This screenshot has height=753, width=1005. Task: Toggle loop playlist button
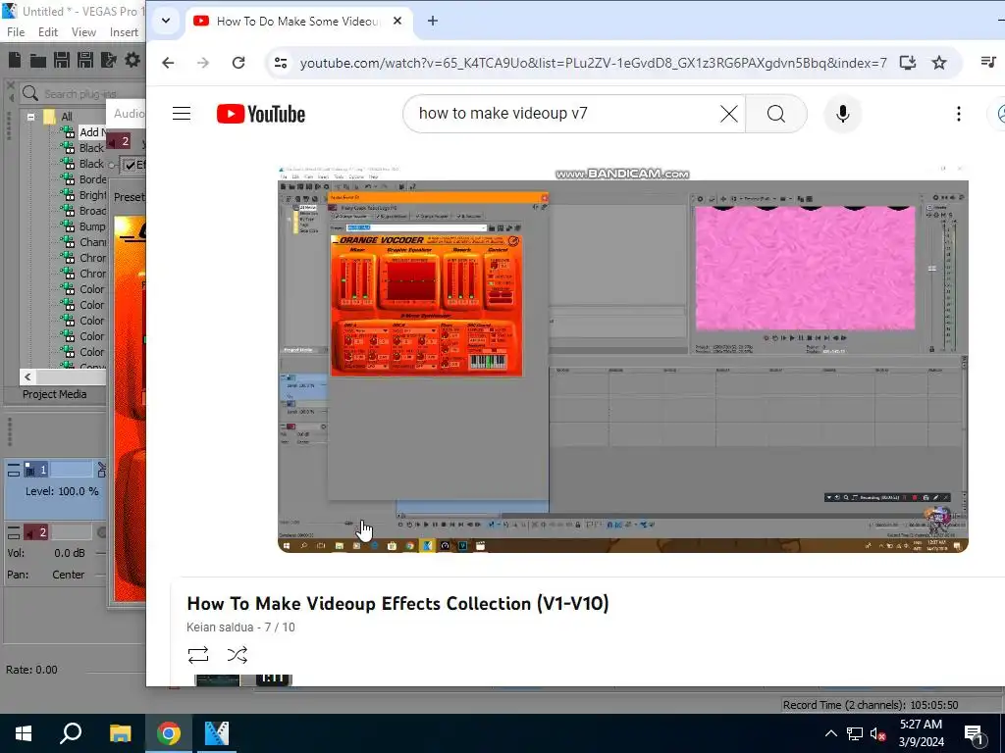click(x=198, y=655)
